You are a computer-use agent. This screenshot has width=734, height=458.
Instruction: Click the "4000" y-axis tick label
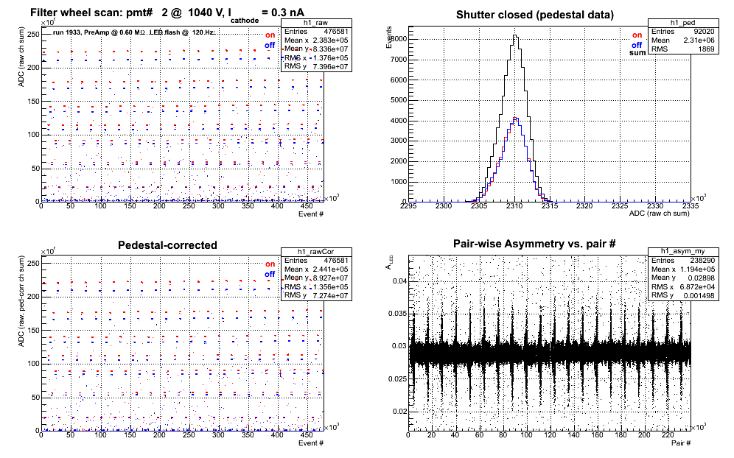(x=399, y=120)
